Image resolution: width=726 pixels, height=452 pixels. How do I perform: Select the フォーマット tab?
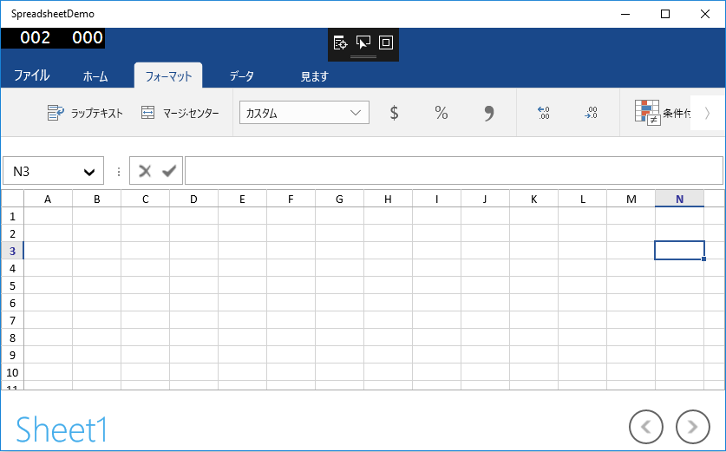point(168,76)
